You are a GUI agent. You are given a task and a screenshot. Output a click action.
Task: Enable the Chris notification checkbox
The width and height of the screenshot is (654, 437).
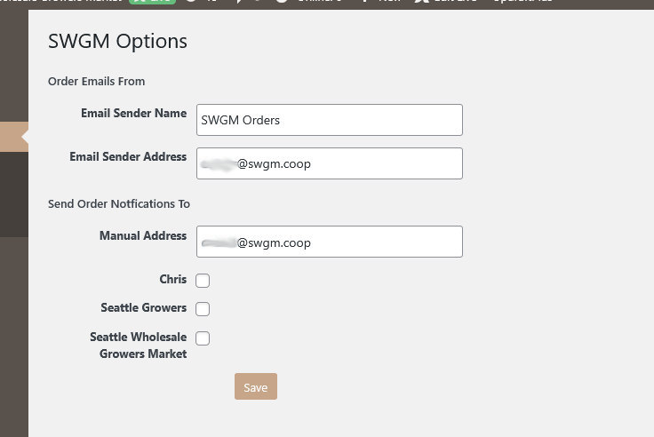[x=203, y=281]
